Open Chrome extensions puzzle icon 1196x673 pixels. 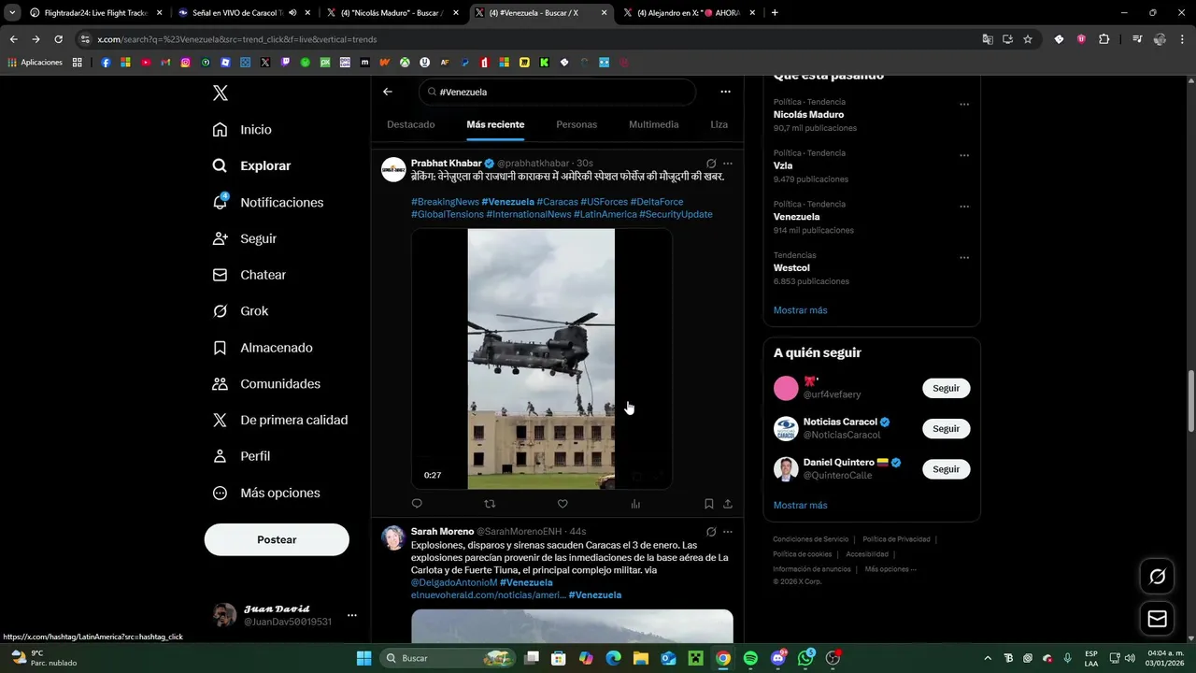click(x=1104, y=39)
